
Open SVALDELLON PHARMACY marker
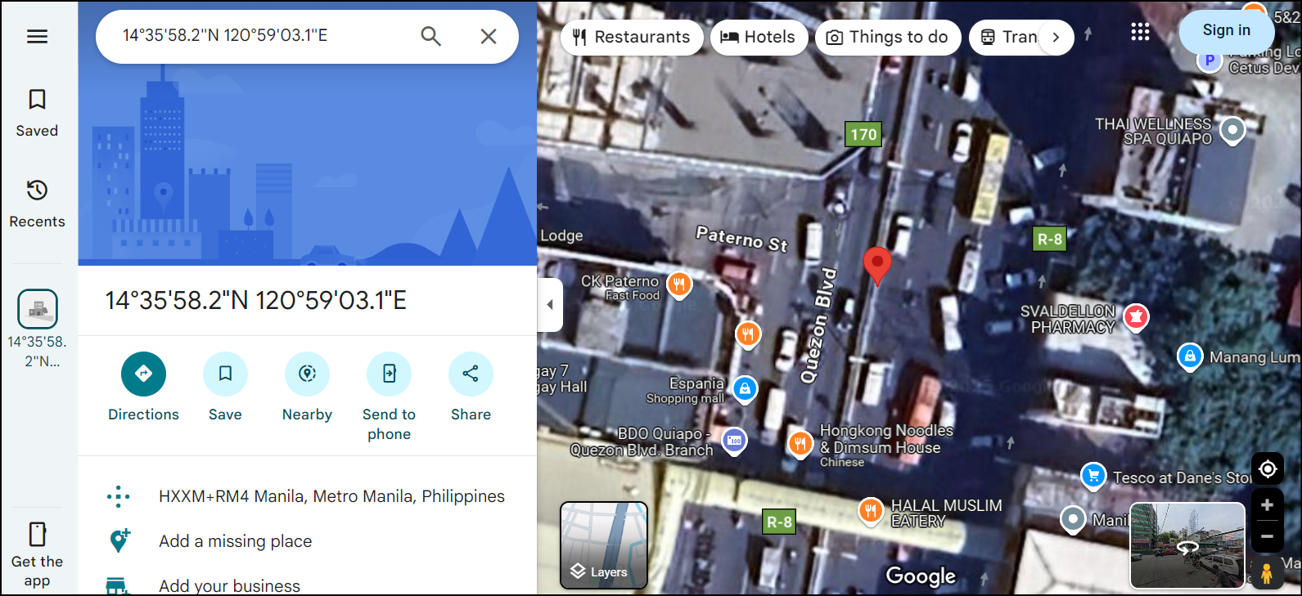click(1136, 316)
